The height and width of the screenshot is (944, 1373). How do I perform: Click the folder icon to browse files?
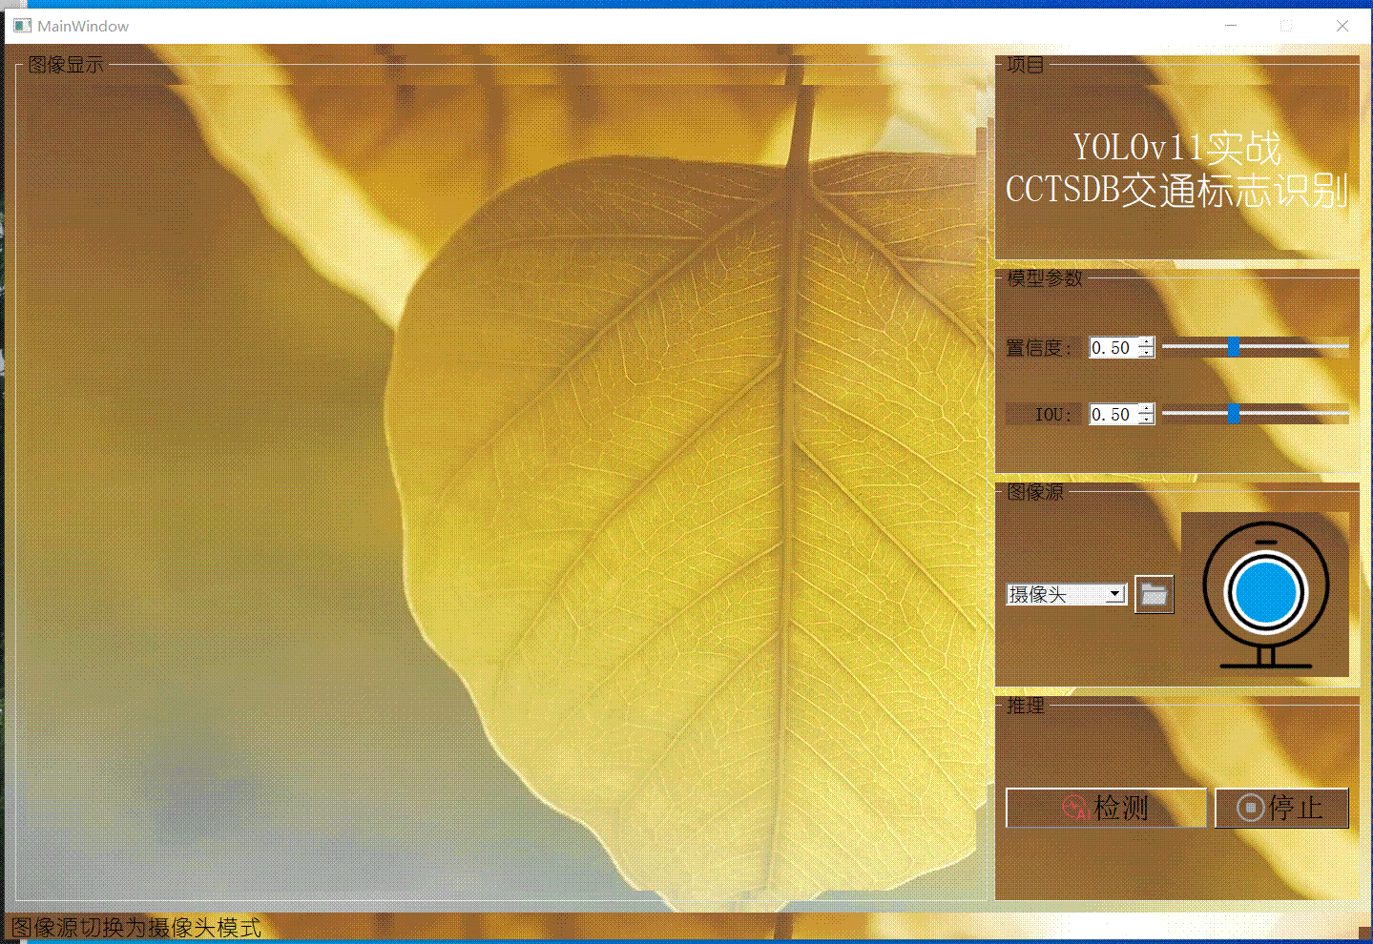click(x=1154, y=594)
